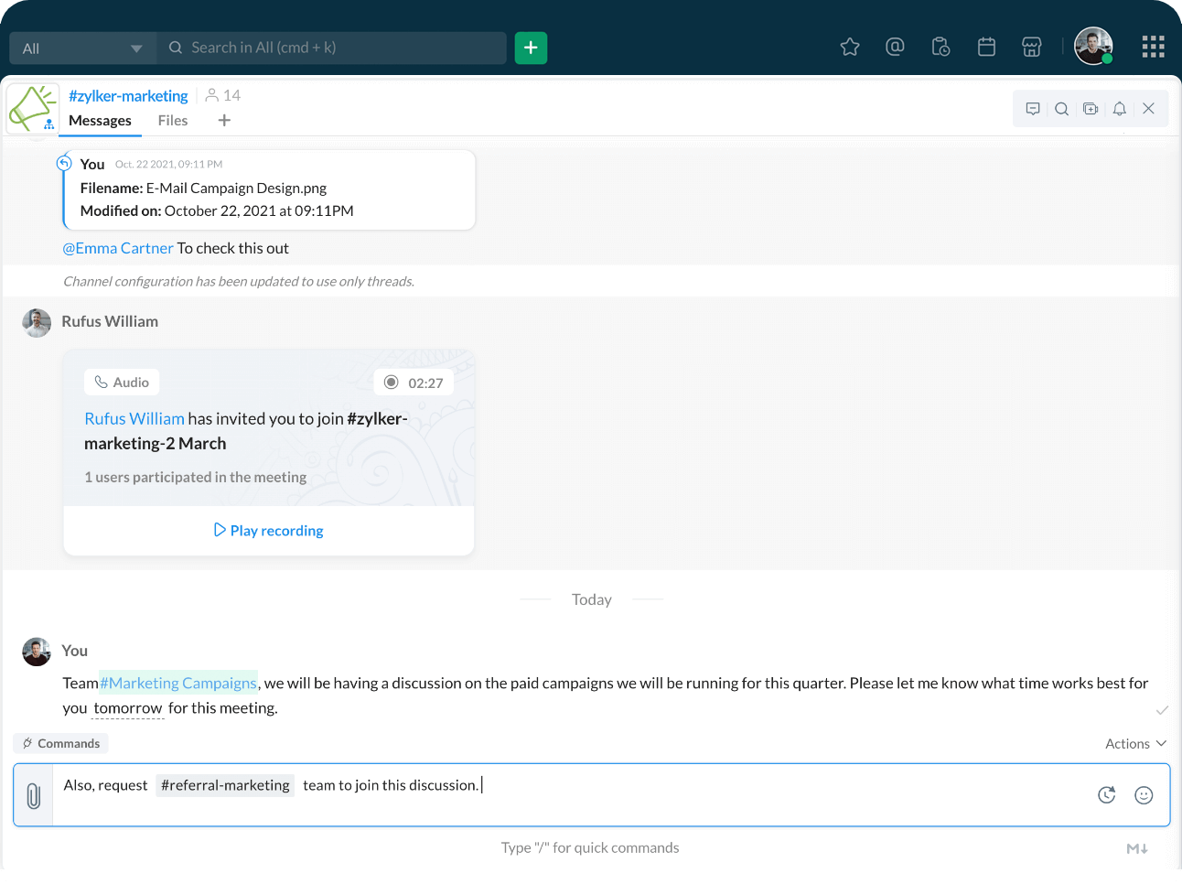The height and width of the screenshot is (884, 1182).
Task: Select the Messages tab
Action: (x=100, y=121)
